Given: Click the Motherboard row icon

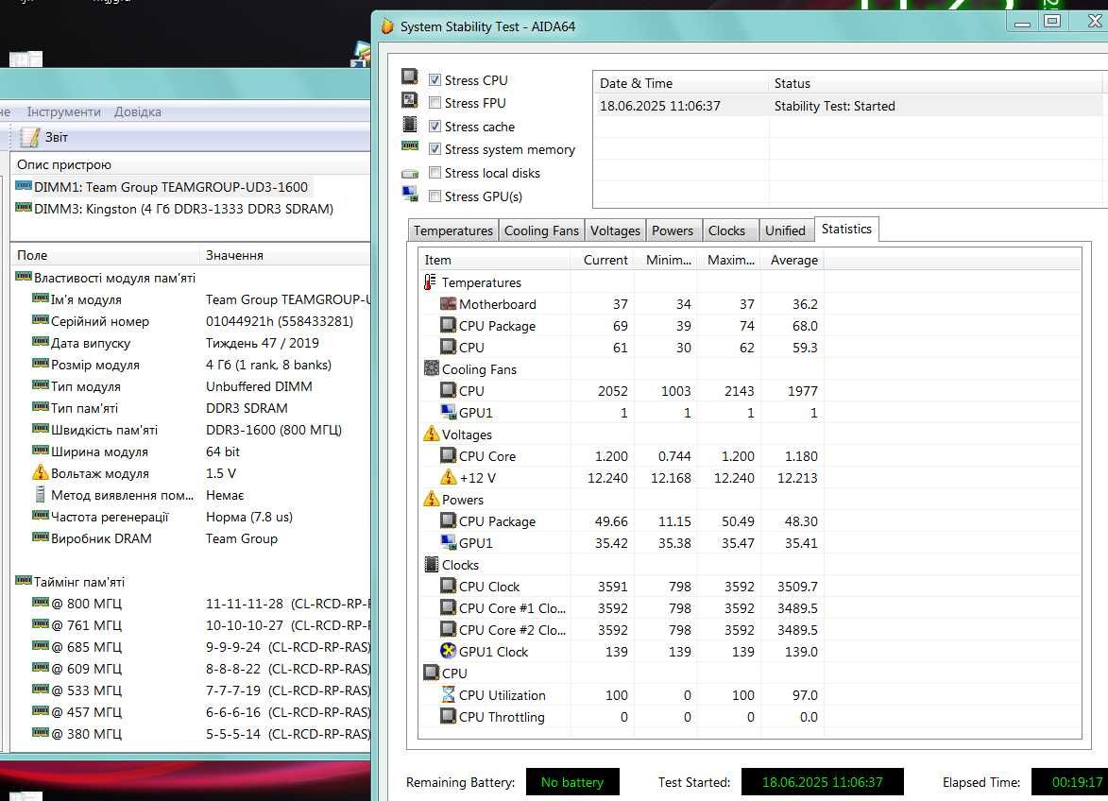Looking at the screenshot, I should (x=448, y=304).
